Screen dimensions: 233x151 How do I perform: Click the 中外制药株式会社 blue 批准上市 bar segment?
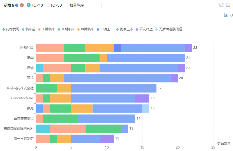[114, 88]
